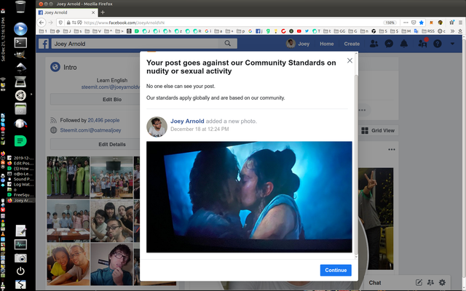Open the Trash icon in dock
Viewport: 466px width, 291px height.
20,7
